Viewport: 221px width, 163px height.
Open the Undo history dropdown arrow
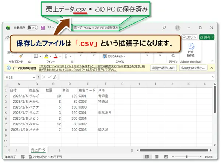pyautogui.click(x=53, y=28)
